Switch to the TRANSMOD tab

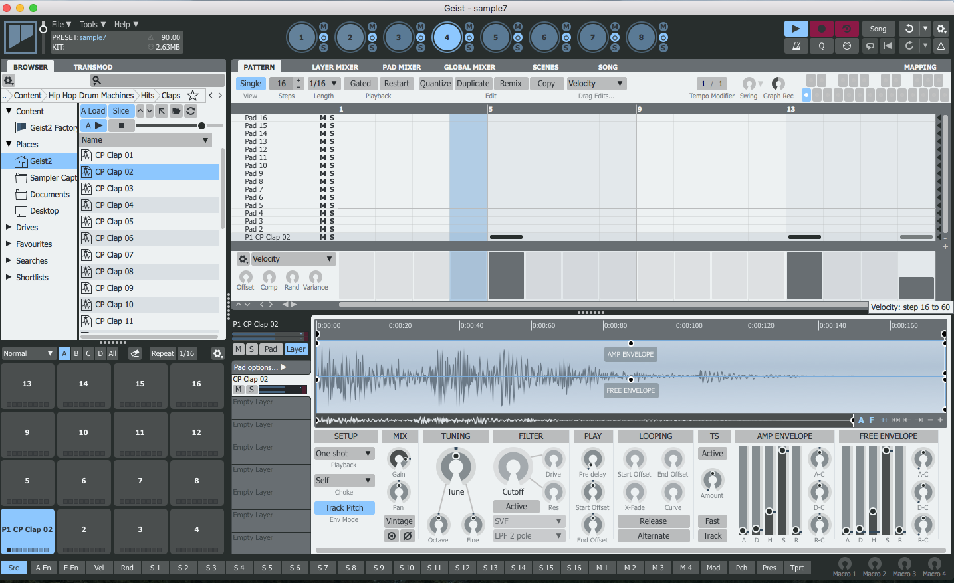(93, 67)
